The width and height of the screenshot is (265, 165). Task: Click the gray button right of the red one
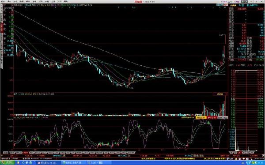pos(223,117)
